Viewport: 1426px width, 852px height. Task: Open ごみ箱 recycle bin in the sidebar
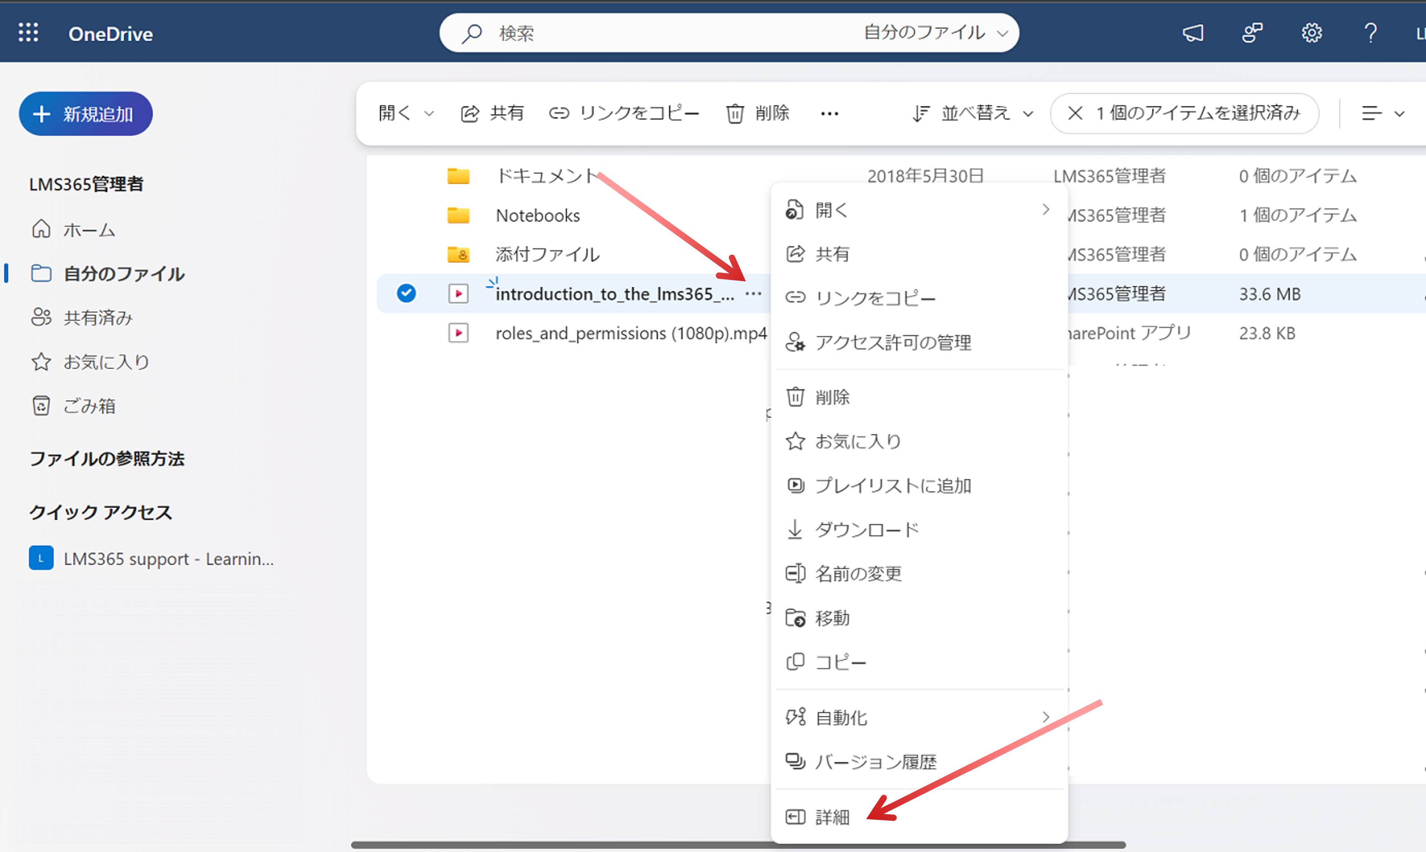pos(74,406)
